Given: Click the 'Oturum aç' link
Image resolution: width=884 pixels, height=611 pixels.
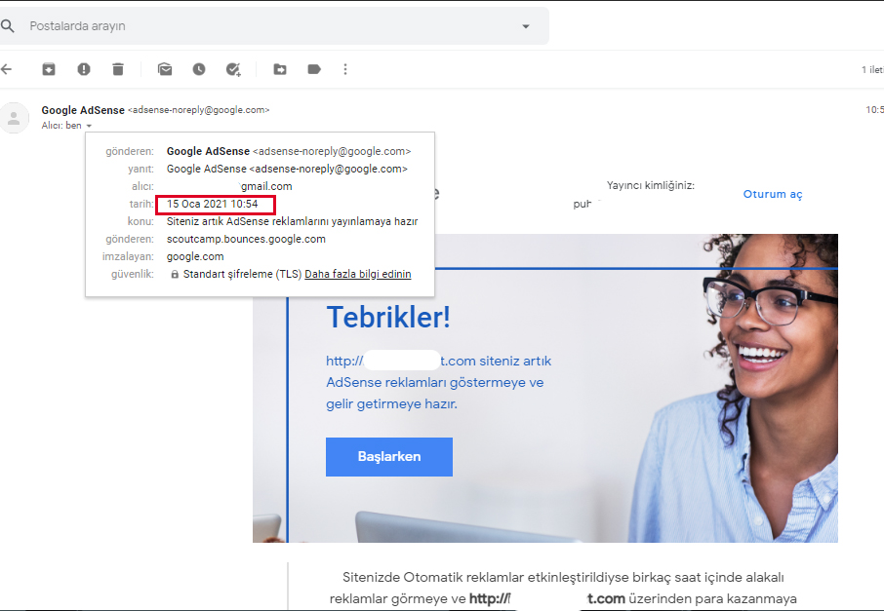Looking at the screenshot, I should (773, 194).
